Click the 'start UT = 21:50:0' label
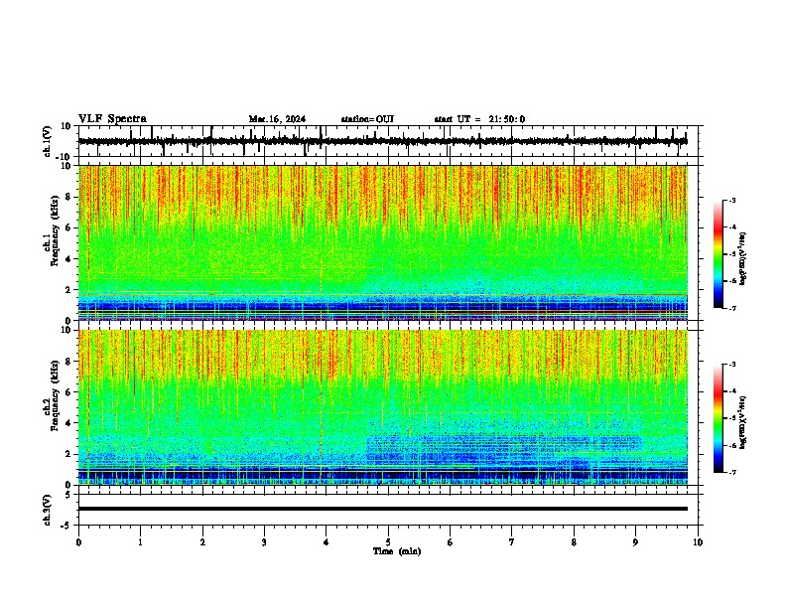Viewport: 786px width, 608px height. point(479,119)
